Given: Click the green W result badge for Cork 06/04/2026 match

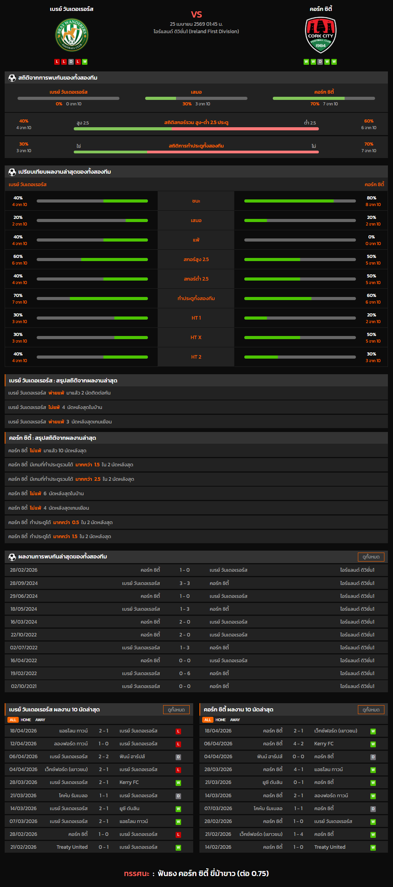Looking at the screenshot, I should point(373,744).
